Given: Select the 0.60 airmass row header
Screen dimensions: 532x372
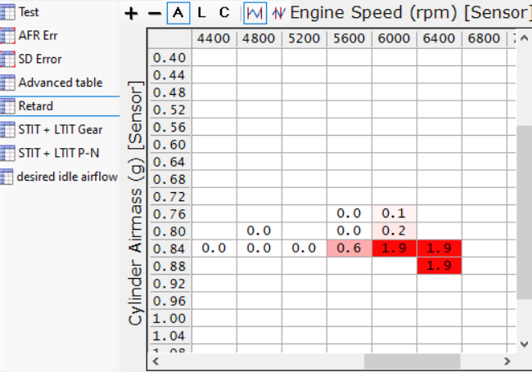Looking at the screenshot, I should pos(169,145).
